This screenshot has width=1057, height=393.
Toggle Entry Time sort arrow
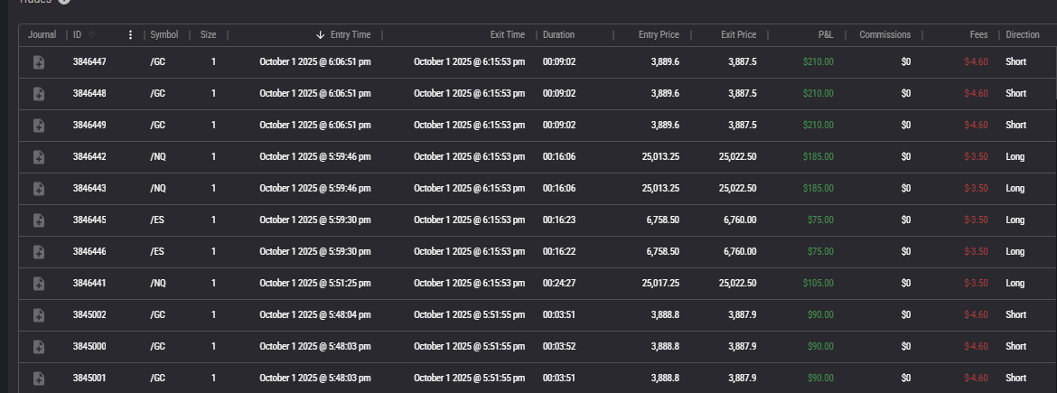pyautogui.click(x=320, y=35)
